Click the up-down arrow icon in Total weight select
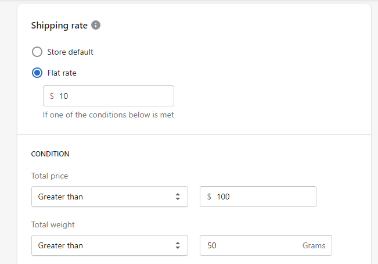The width and height of the screenshot is (378, 264). tap(178, 245)
